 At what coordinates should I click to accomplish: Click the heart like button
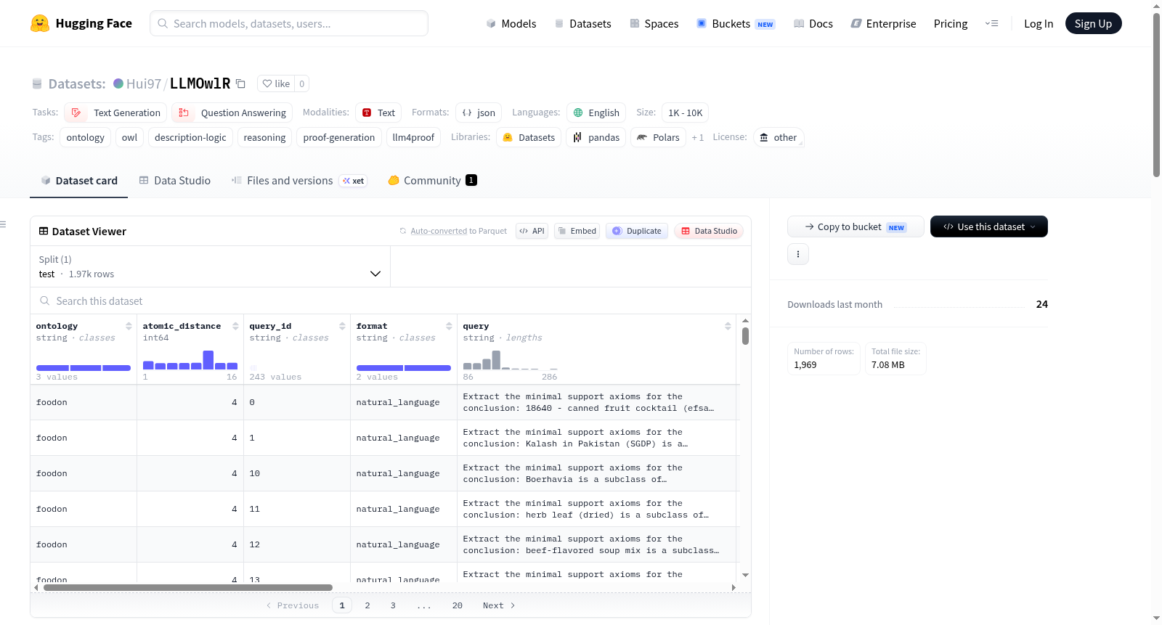click(x=276, y=83)
